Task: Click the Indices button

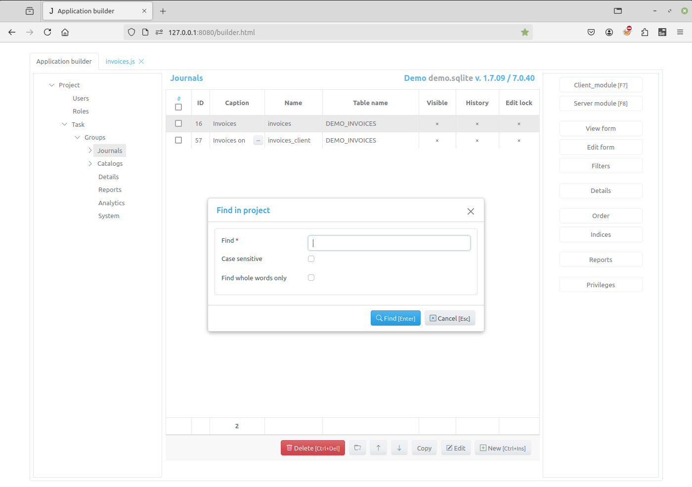Action: [601, 234]
